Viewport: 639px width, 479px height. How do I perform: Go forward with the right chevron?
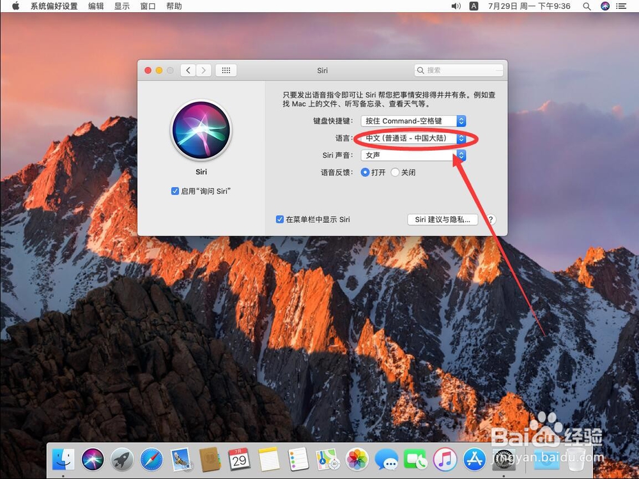(204, 70)
